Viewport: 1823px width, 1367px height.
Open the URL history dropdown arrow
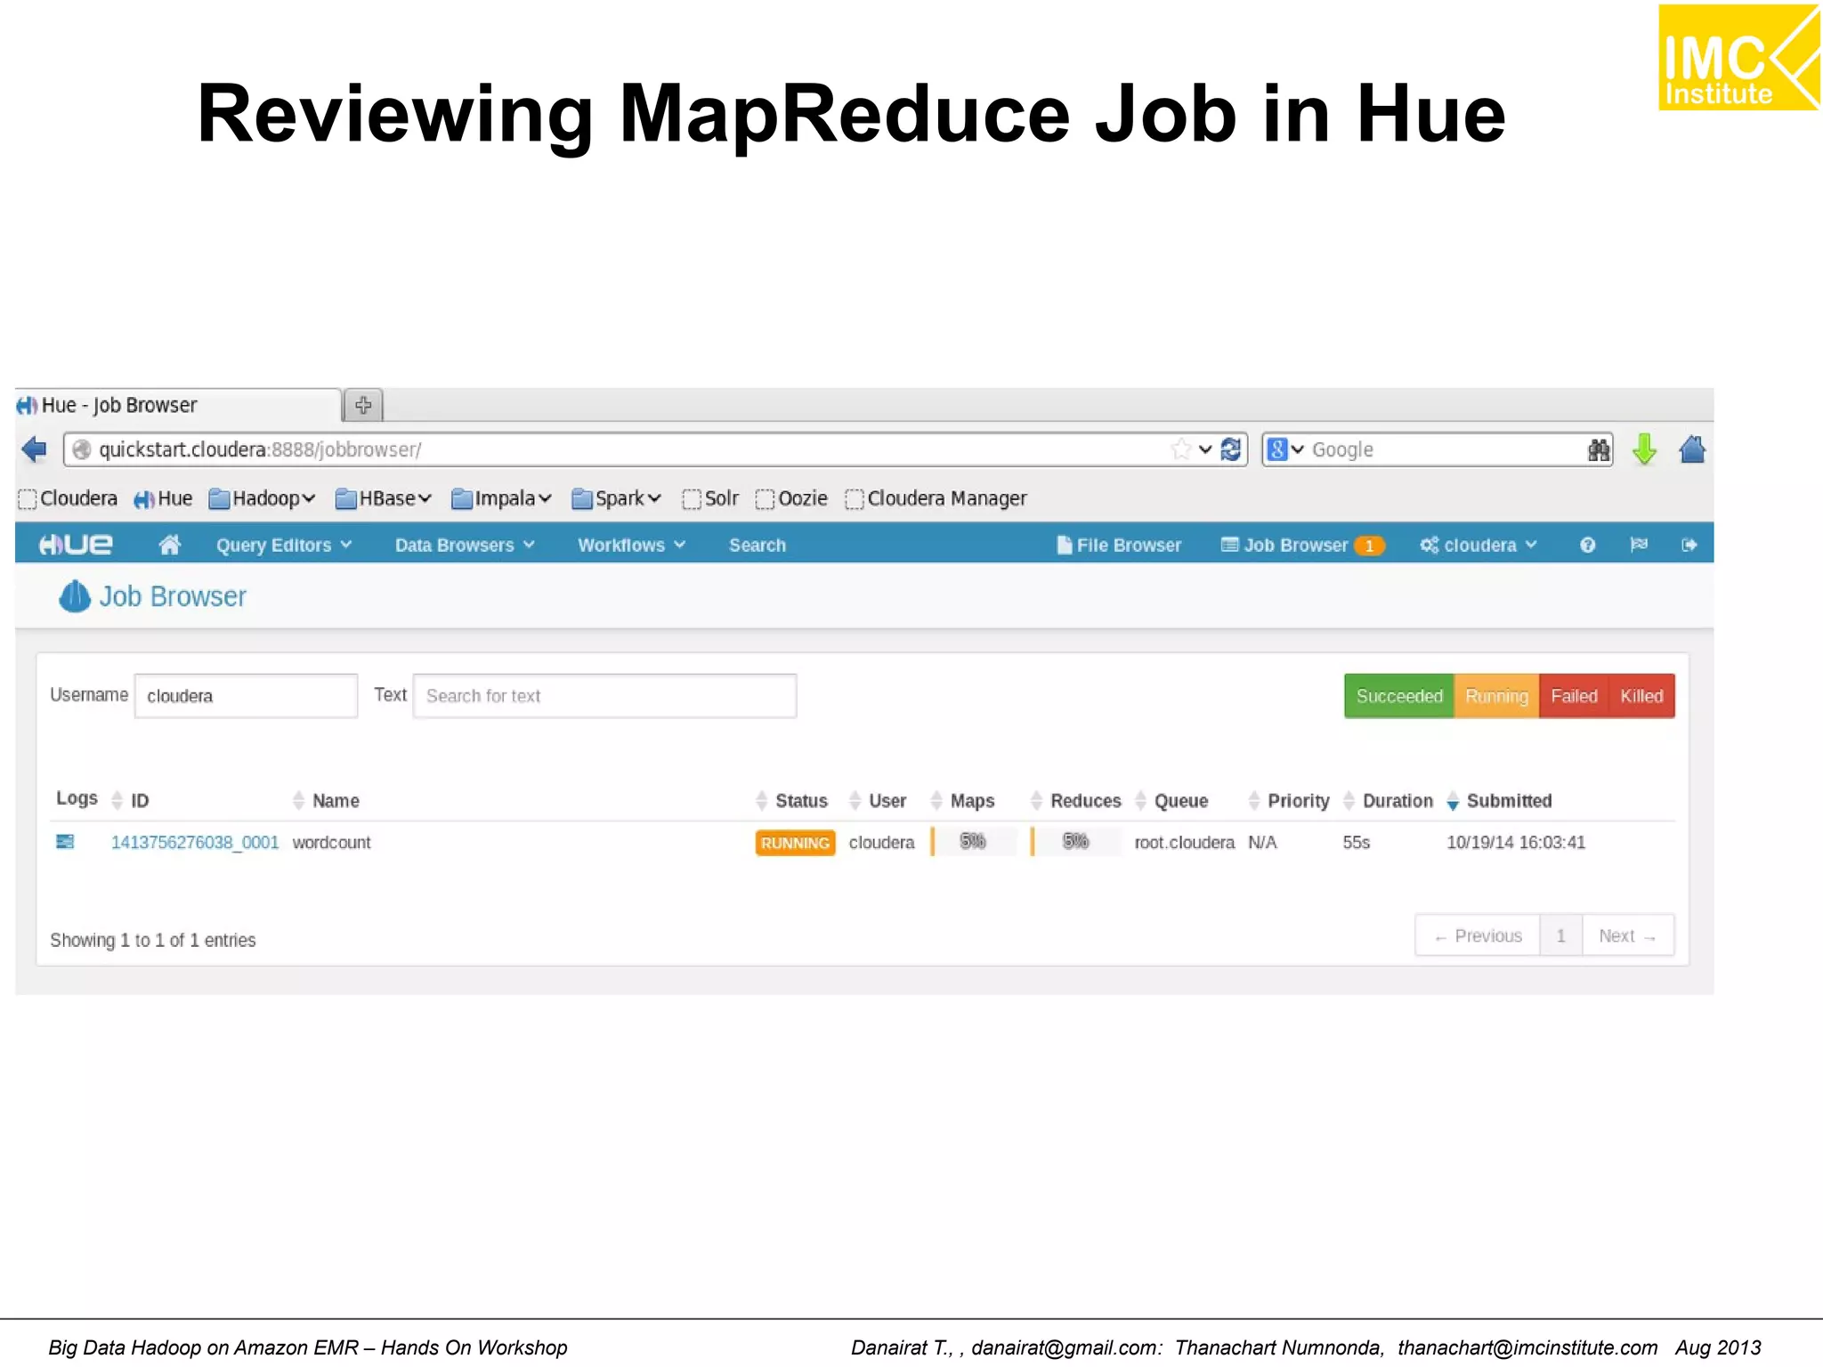point(1205,449)
